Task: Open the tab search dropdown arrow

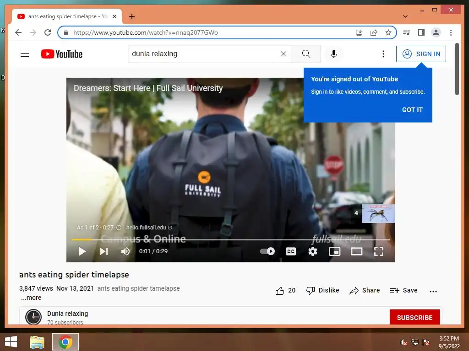Action: [x=405, y=16]
